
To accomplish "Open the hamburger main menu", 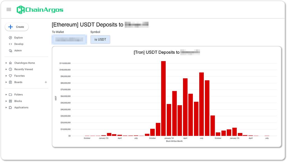I will [x=9, y=9].
